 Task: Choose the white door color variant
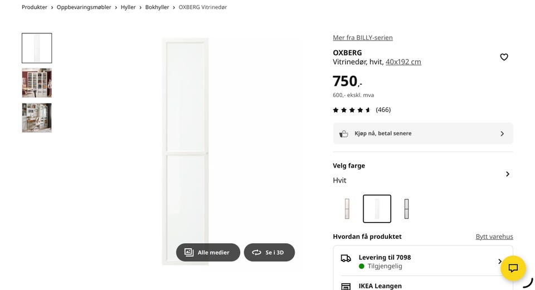tap(377, 209)
